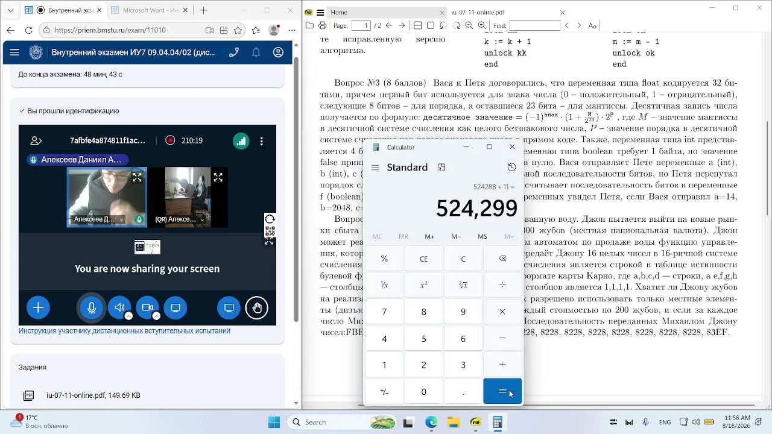Click Open file folder icon in PDF toolbar
The image size is (772, 434).
pos(309,25)
